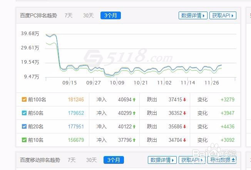Click the +3092 change value
Viewport: 251px width, 170px height.
click(x=228, y=140)
